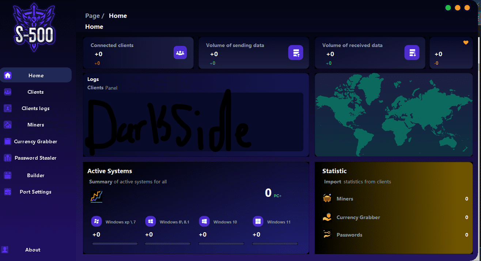Click the received data download icon

tap(412, 53)
